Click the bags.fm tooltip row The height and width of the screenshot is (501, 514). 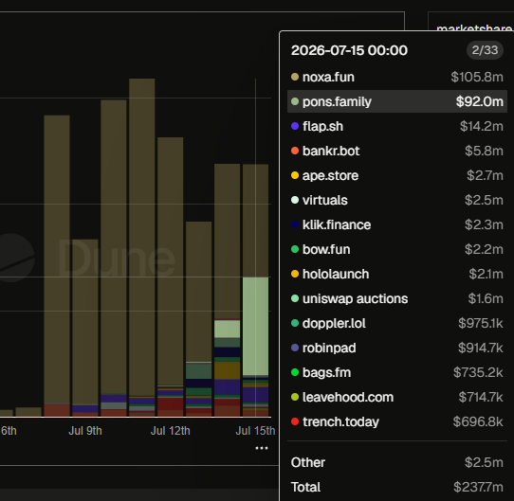click(397, 372)
